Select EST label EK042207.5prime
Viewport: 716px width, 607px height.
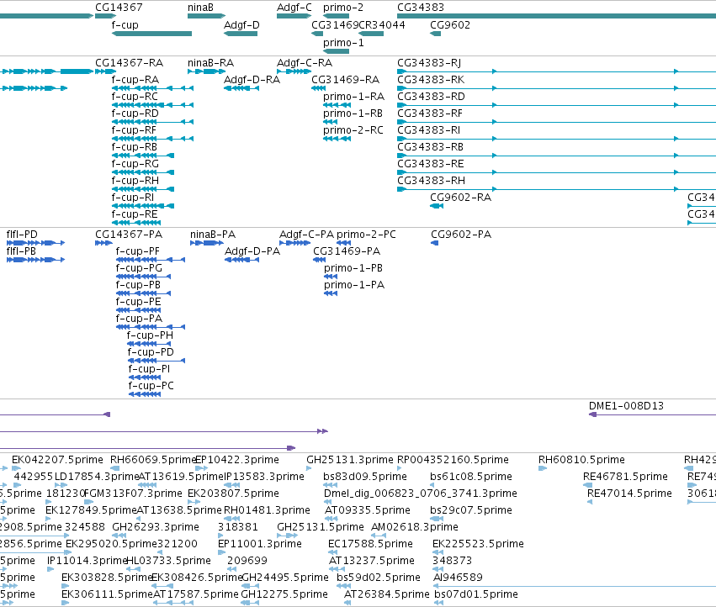click(57, 460)
